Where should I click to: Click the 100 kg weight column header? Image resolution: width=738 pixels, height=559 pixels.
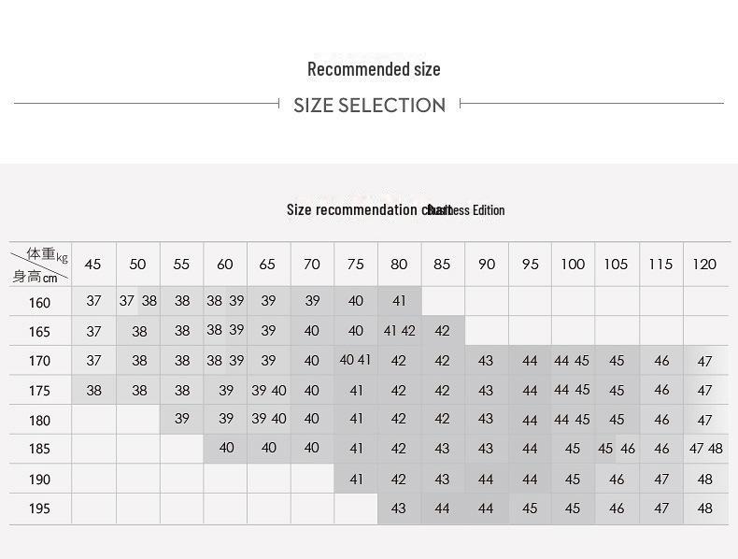(573, 265)
